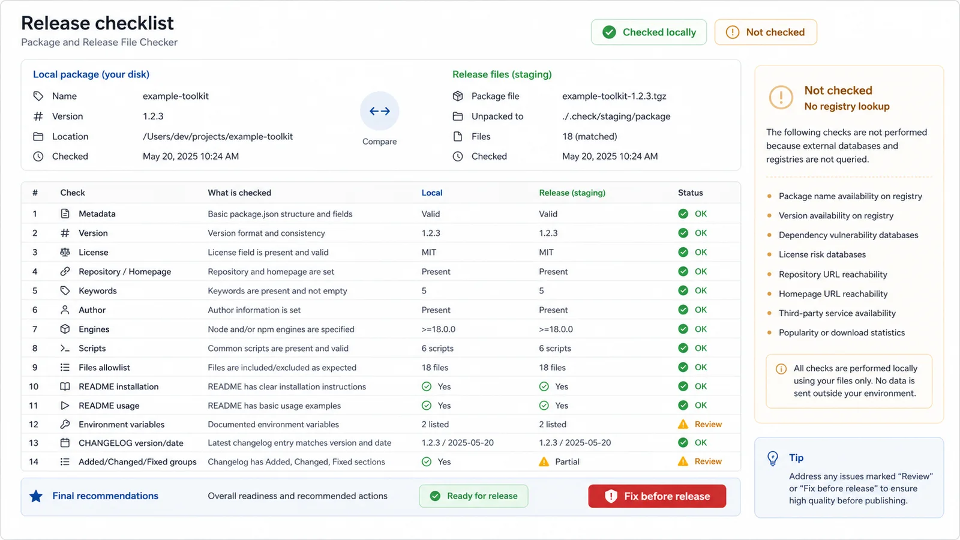Click the Unpacked to folder icon

(458, 116)
